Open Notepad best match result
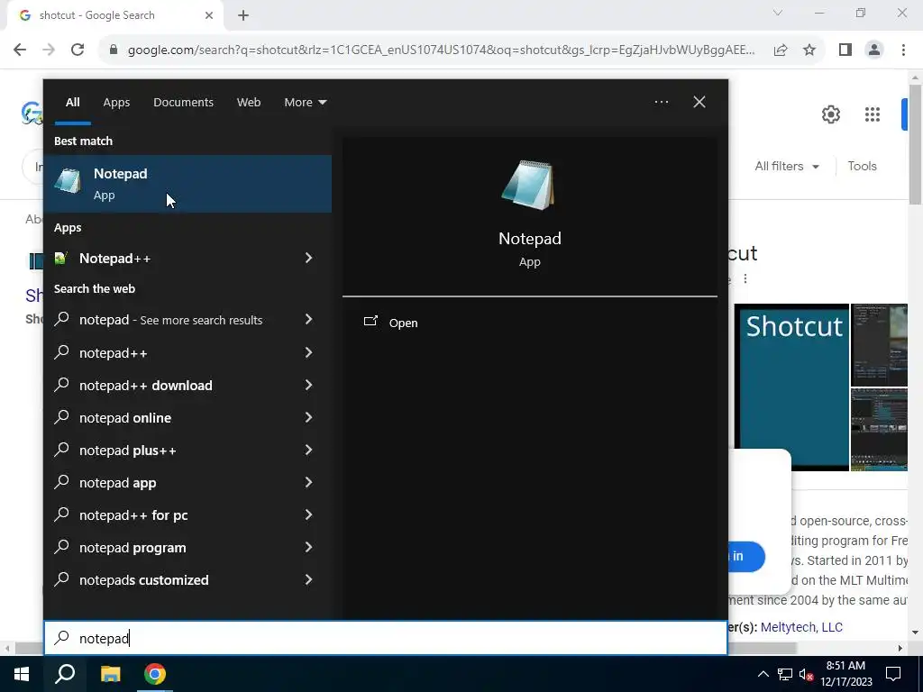The width and height of the screenshot is (923, 692). pos(187,184)
